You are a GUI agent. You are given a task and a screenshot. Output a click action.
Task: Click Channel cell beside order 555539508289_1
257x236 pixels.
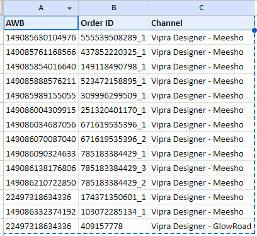(x=202, y=38)
